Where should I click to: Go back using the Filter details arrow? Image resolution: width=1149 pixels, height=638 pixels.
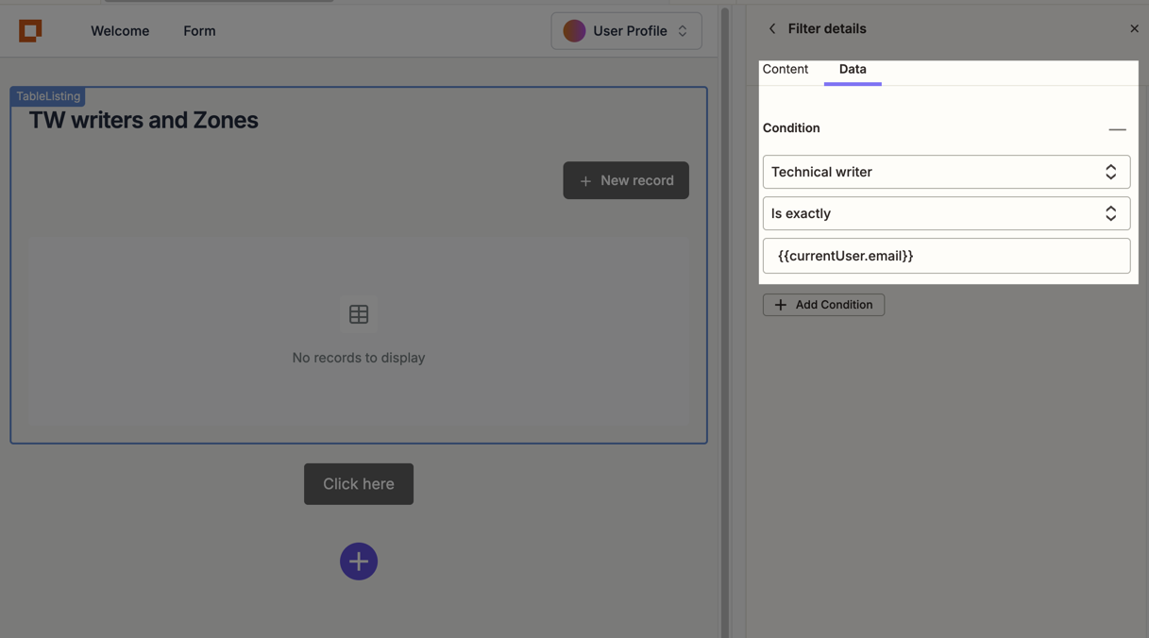click(772, 29)
